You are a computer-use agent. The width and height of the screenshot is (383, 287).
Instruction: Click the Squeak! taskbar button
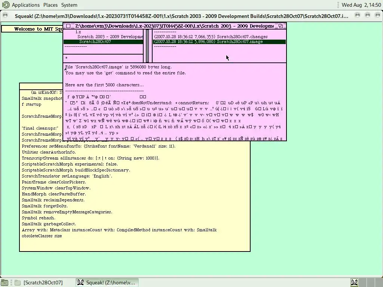tap(107, 283)
